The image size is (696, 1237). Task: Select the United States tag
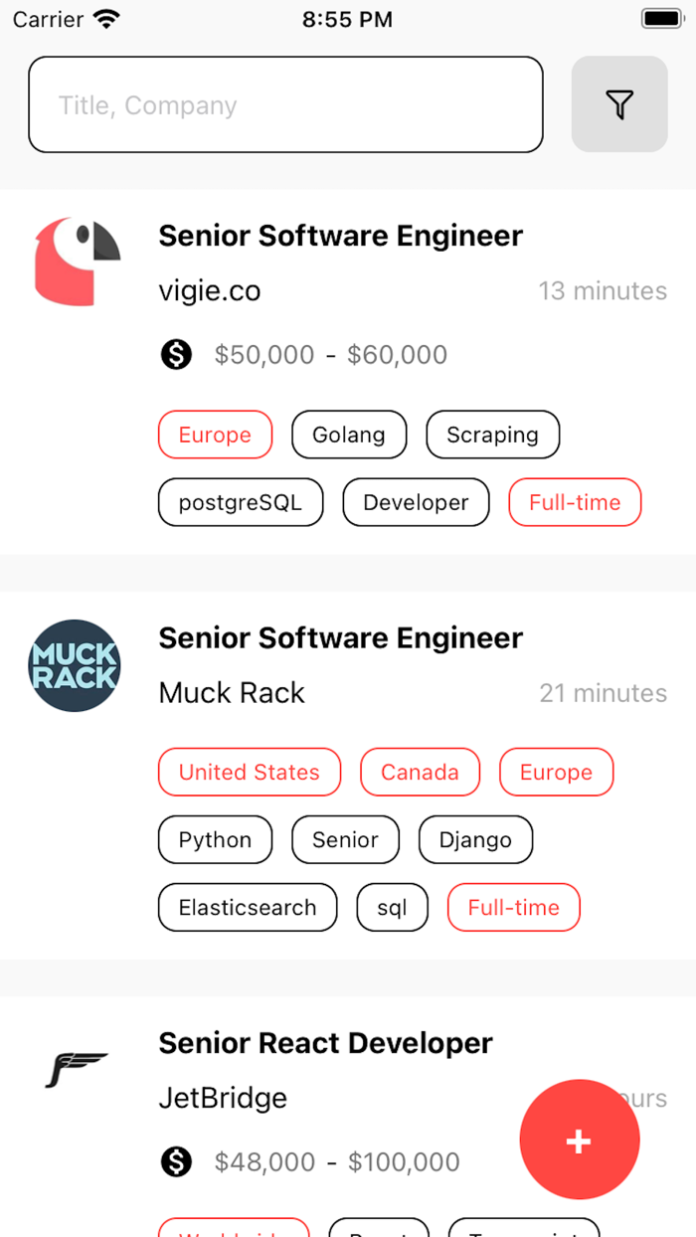[249, 772]
